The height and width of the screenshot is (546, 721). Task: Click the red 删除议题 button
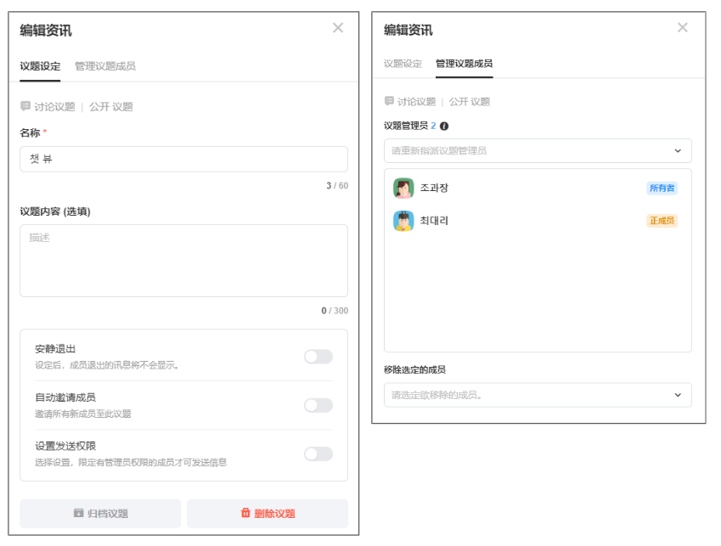[268, 513]
